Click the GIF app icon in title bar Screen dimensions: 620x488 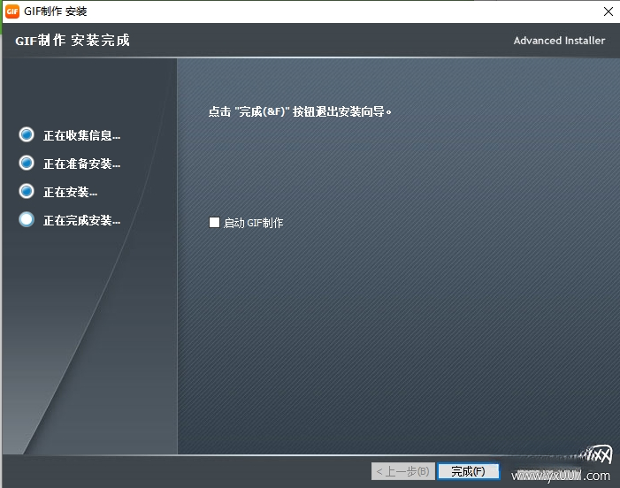point(11,11)
